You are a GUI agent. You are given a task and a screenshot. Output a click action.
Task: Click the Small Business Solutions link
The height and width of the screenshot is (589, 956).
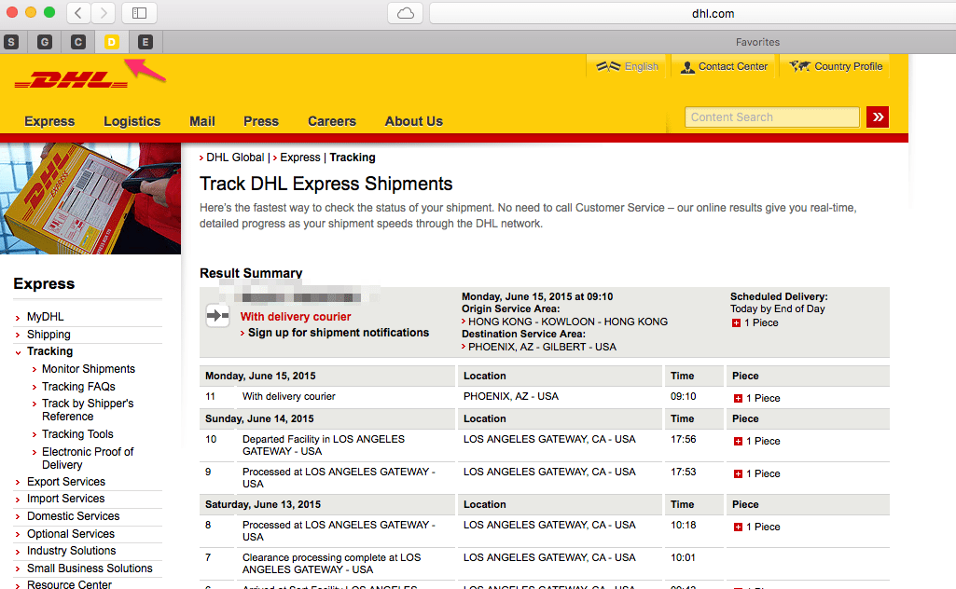tap(90, 568)
